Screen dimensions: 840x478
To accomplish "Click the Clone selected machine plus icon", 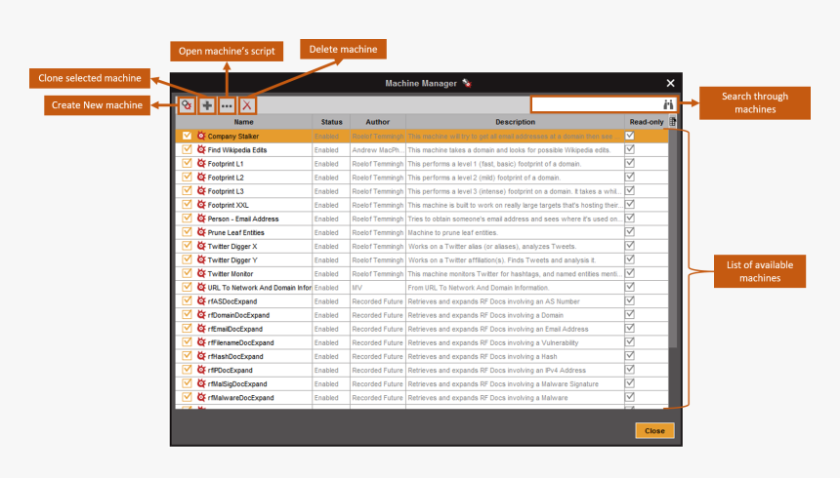I will [207, 105].
